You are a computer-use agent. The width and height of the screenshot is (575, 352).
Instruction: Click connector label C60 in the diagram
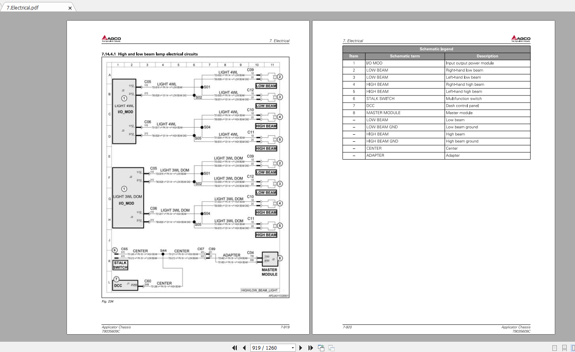(148, 281)
